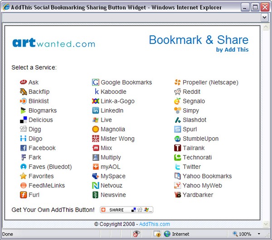Click the myAOL plus icon
Image resolution: width=272 pixels, height=240 pixels.
pos(96,167)
